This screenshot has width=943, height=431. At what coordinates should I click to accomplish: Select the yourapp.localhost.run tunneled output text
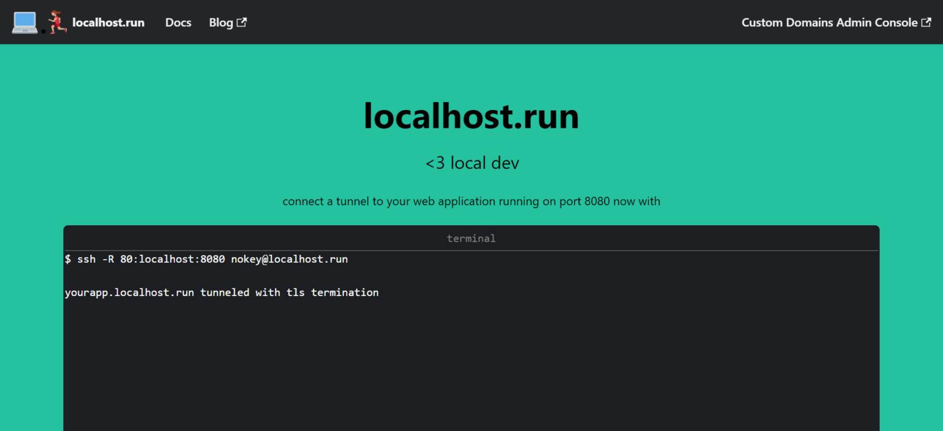tap(221, 292)
